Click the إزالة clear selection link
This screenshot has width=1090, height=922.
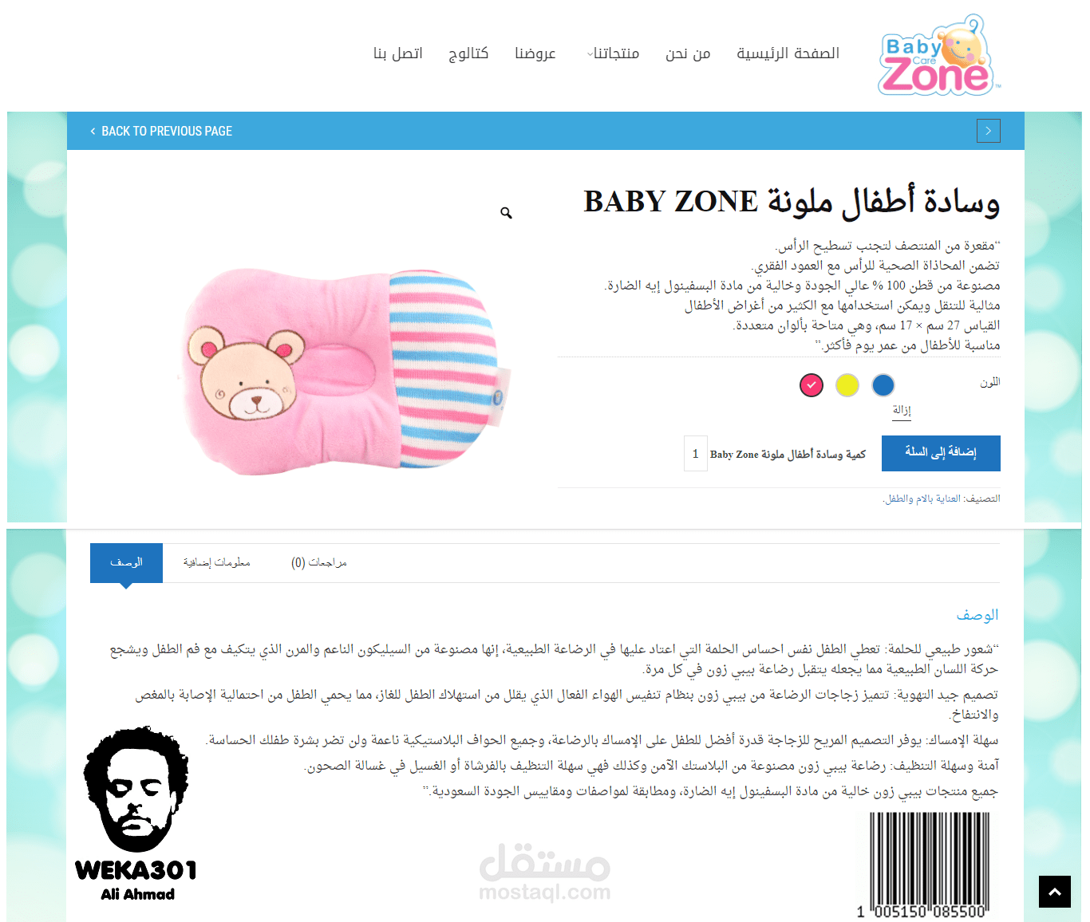[901, 410]
